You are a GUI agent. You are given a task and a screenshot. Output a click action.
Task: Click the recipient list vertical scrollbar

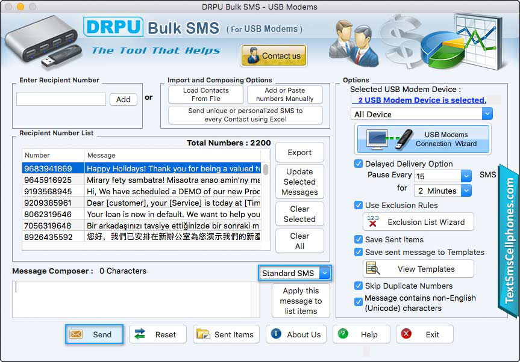[x=266, y=169]
